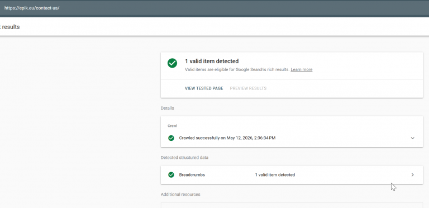Click '1 valid item detected' in Breadcrumbs row
This screenshot has height=208, width=429.
(x=275, y=174)
